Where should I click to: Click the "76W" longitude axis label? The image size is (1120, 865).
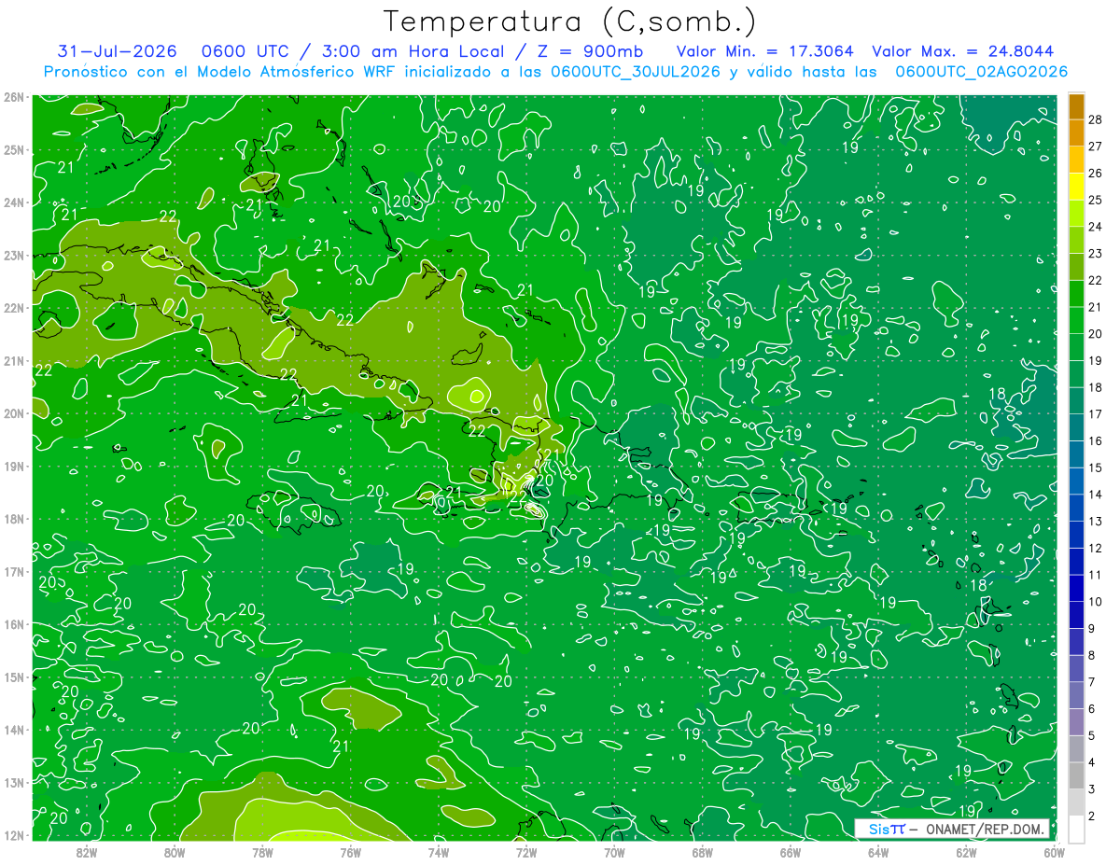(350, 851)
